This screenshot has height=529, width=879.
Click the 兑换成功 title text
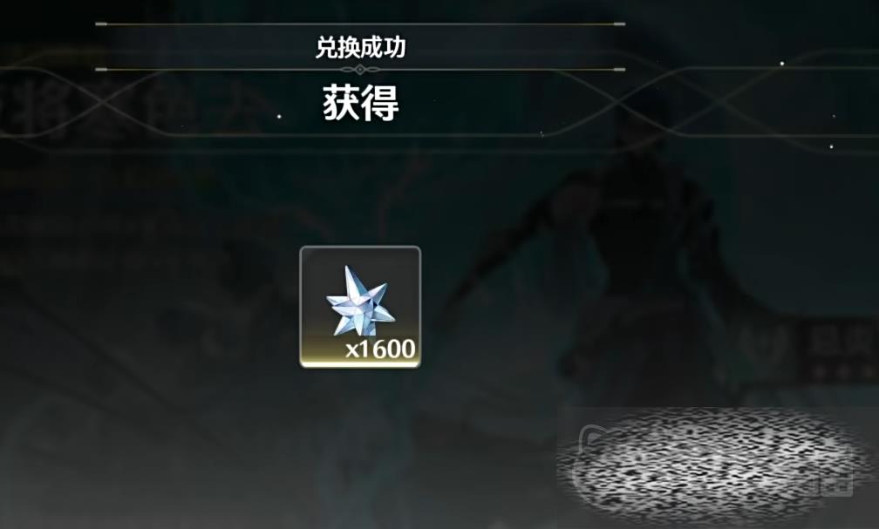[360, 48]
